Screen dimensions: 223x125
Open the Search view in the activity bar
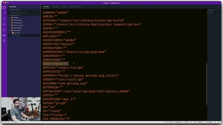(x=4, y=13)
